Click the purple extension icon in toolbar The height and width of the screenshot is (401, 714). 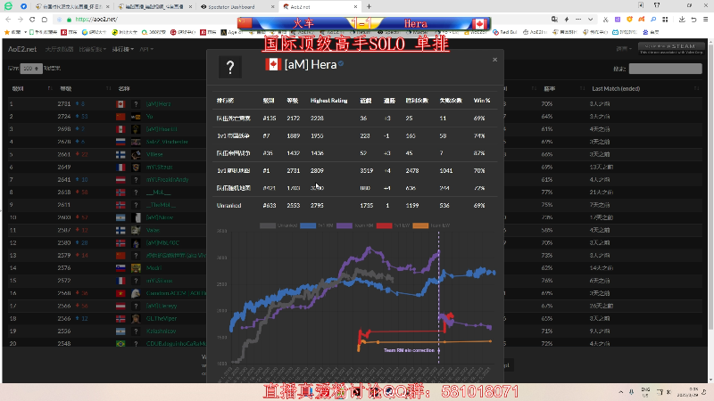coord(618,20)
